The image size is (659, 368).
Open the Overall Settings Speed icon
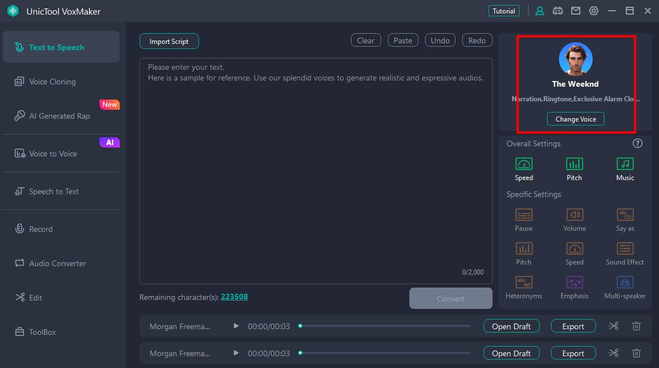click(x=523, y=164)
